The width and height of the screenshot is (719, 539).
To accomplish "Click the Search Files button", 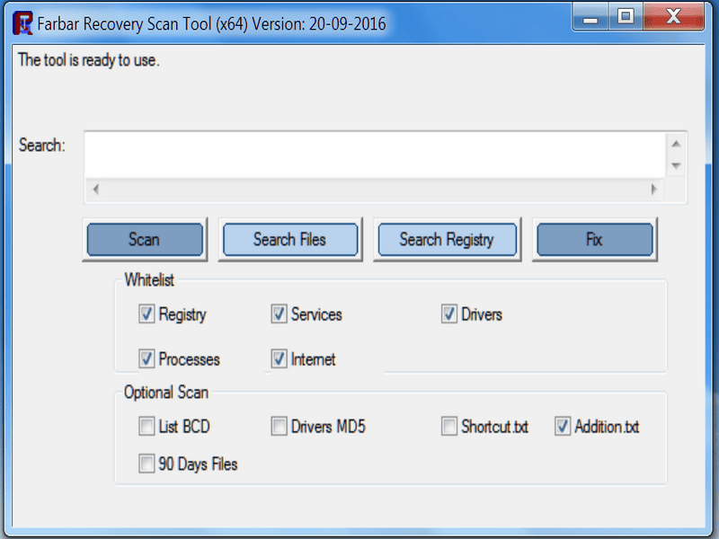I will (x=290, y=239).
